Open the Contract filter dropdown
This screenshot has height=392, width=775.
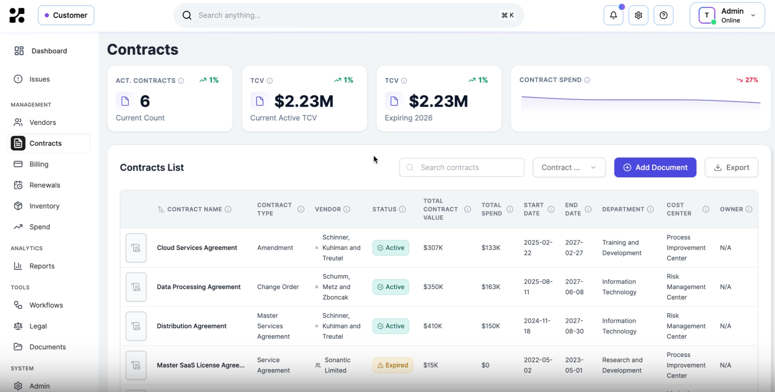tap(569, 167)
